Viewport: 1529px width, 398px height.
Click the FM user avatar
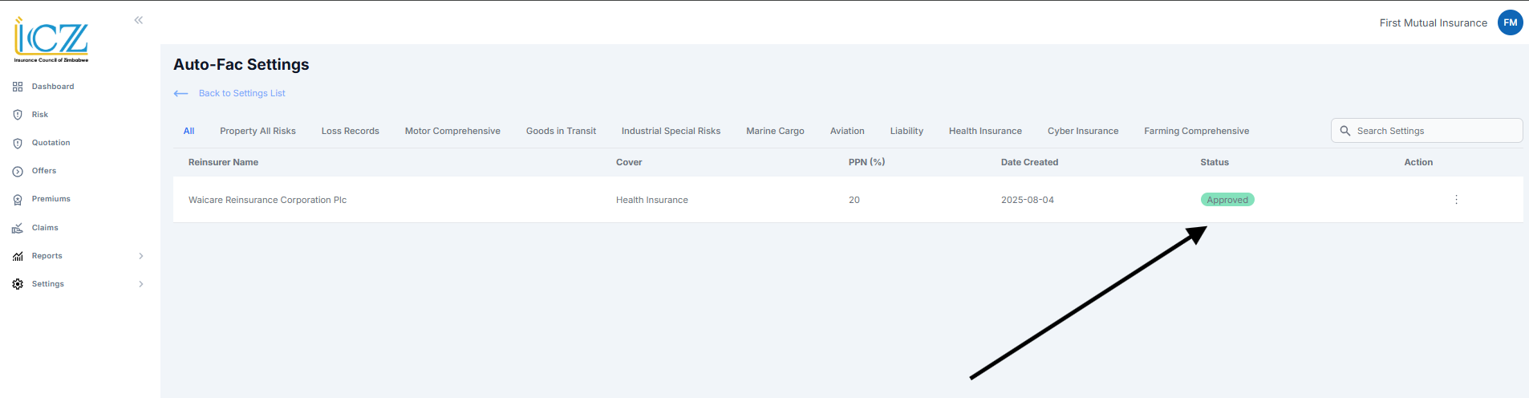tap(1510, 22)
